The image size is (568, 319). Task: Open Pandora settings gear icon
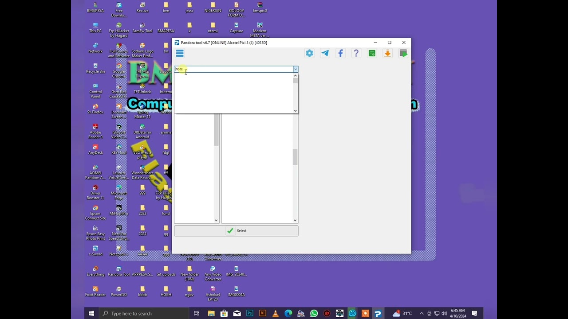coord(309,53)
